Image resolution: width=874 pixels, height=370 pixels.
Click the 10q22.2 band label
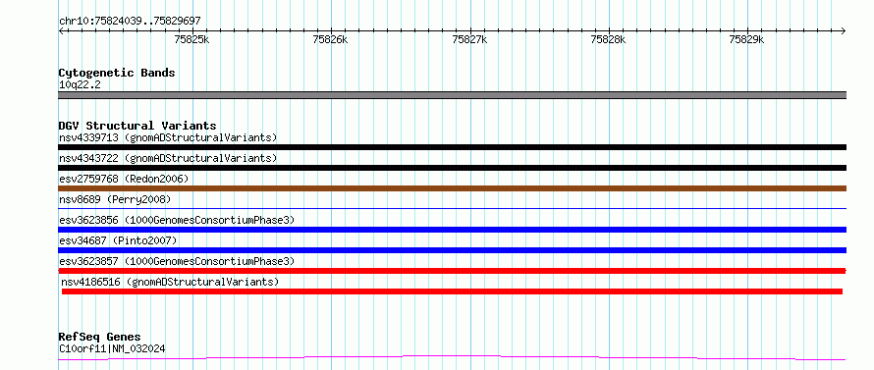tap(80, 85)
